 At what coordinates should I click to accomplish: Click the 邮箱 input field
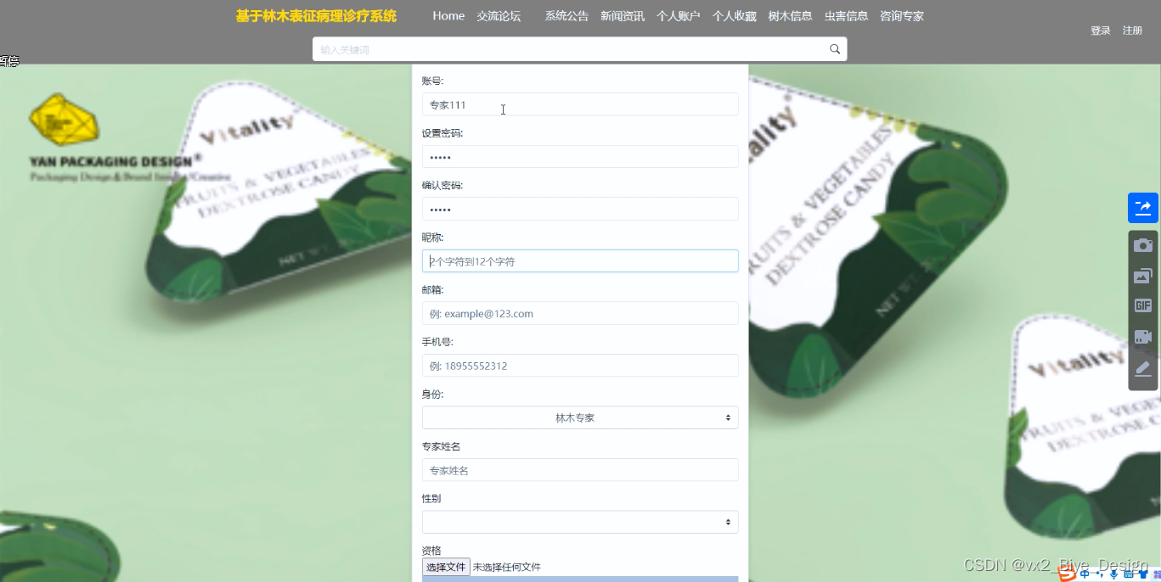(x=580, y=313)
